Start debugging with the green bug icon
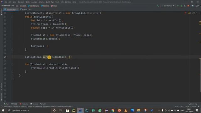 point(181,6)
